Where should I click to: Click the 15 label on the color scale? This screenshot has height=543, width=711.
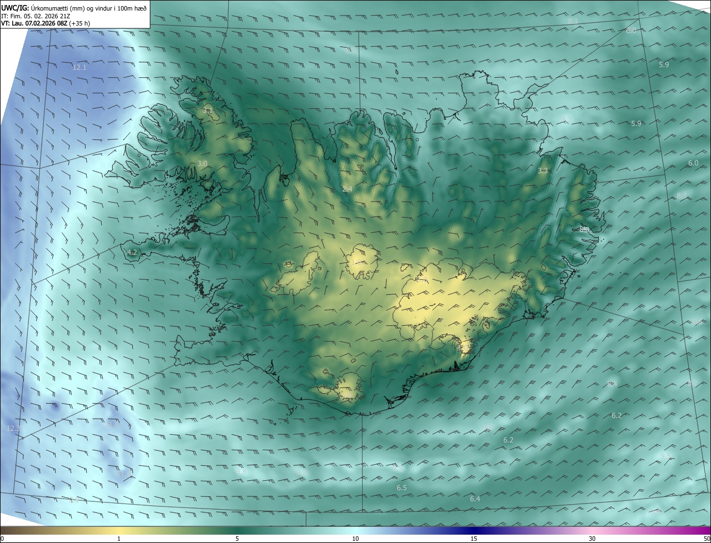tap(474, 539)
